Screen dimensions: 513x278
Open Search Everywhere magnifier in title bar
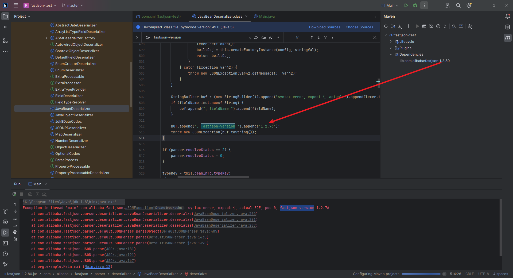click(x=458, y=5)
